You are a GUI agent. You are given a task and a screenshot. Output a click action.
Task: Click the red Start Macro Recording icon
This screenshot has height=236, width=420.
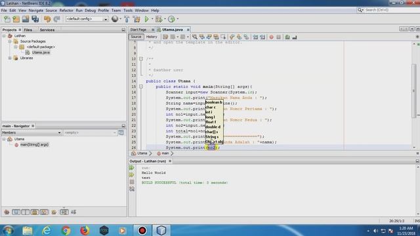coord(271,37)
